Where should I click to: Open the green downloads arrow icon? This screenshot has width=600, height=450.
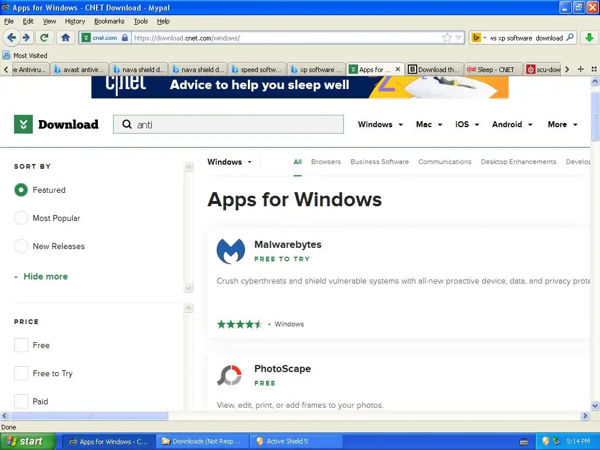pyautogui.click(x=589, y=37)
